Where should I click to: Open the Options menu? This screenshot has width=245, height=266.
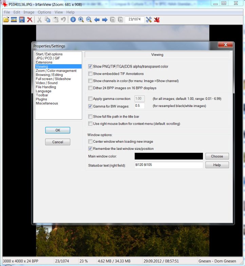[44, 12]
